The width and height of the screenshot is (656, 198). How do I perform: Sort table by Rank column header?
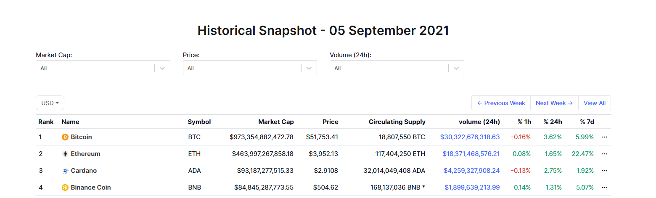click(46, 122)
